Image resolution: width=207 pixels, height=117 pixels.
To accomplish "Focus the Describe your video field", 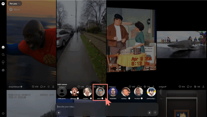I will coord(101,107).
